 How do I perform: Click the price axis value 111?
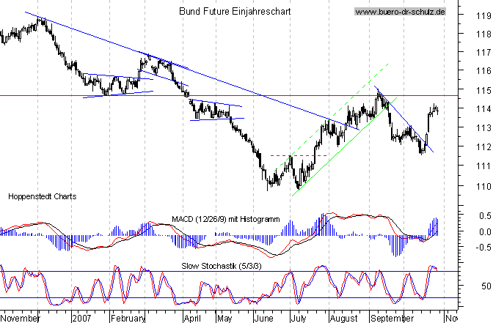(x=483, y=166)
